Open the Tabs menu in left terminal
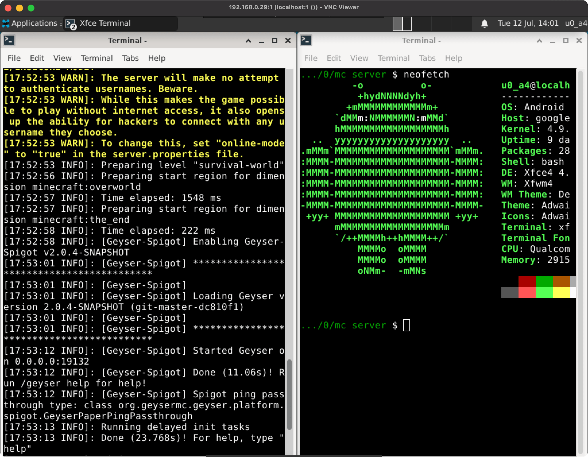The width and height of the screenshot is (588, 457). coord(130,58)
